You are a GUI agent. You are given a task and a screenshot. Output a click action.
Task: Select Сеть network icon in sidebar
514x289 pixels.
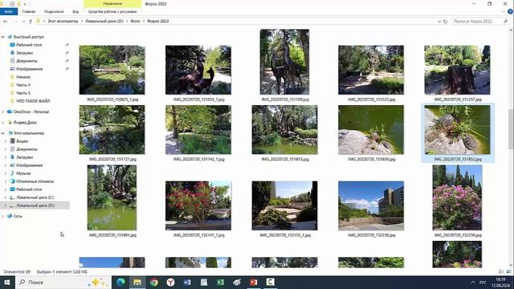(x=10, y=216)
